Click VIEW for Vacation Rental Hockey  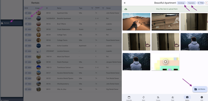tap(28, 73)
